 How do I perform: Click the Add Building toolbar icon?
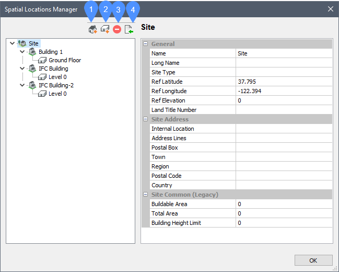92,30
